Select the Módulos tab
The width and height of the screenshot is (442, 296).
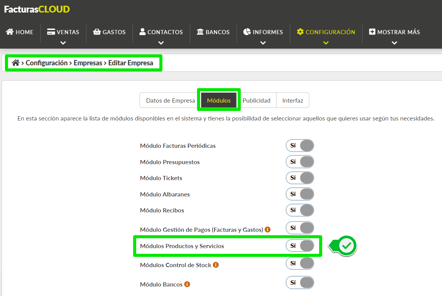tap(219, 101)
